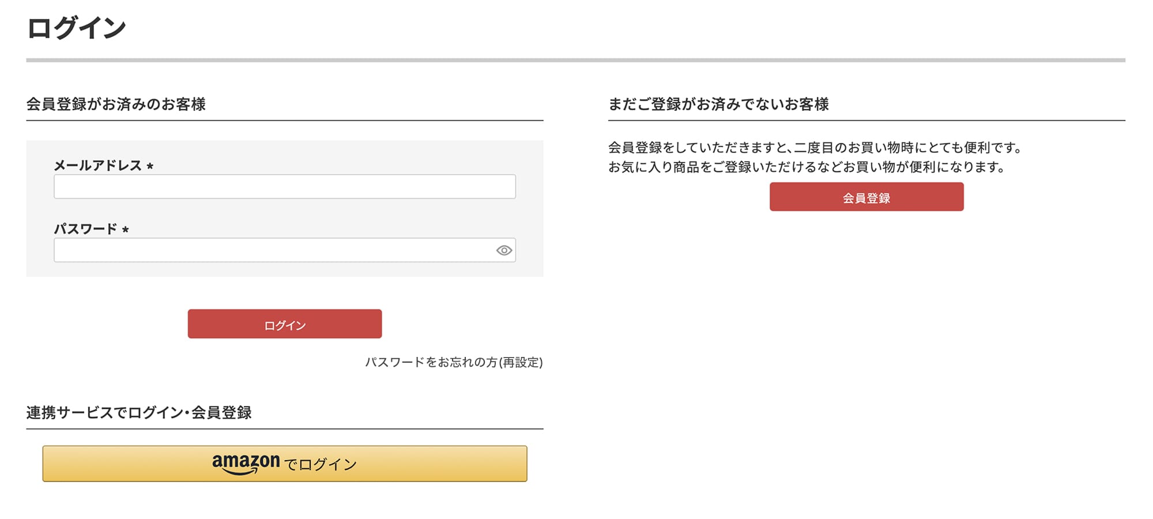The height and width of the screenshot is (519, 1153).
Task: Open the パスワードをお忘れの方(再設定) link
Action: click(x=454, y=362)
